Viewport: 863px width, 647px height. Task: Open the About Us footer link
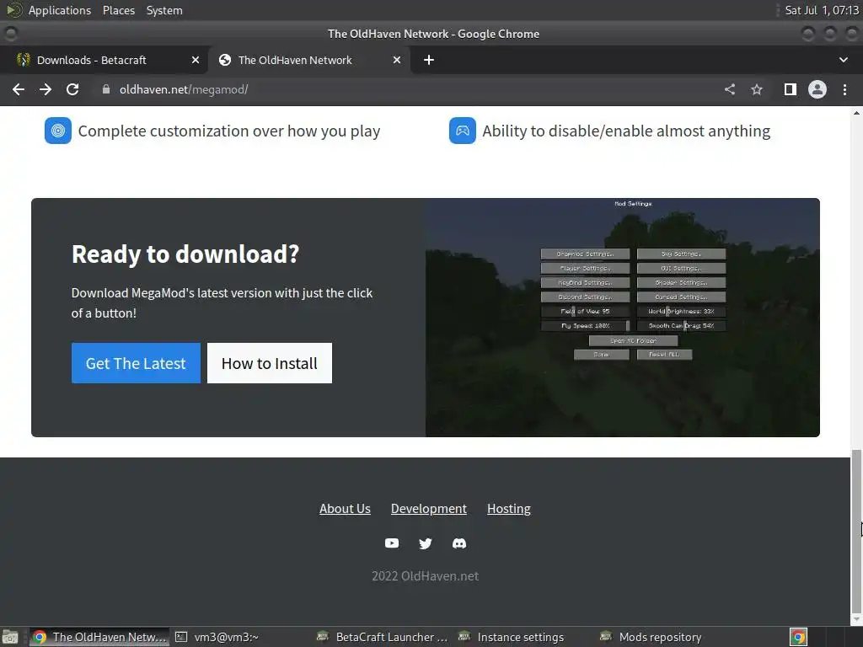pyautogui.click(x=345, y=509)
